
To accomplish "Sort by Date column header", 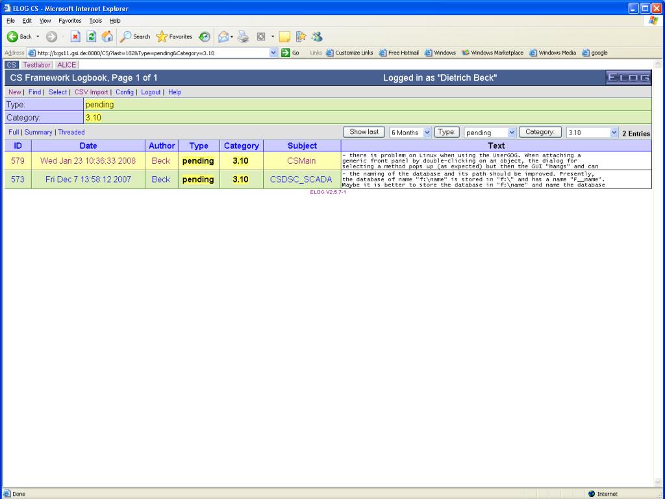I will pos(88,146).
